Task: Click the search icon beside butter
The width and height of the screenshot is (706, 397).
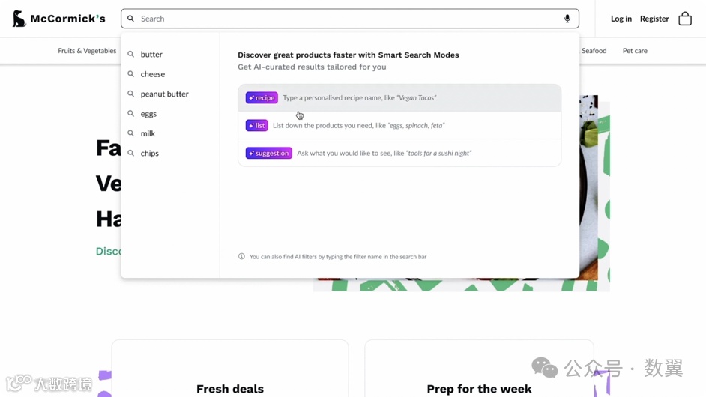Action: coord(131,55)
